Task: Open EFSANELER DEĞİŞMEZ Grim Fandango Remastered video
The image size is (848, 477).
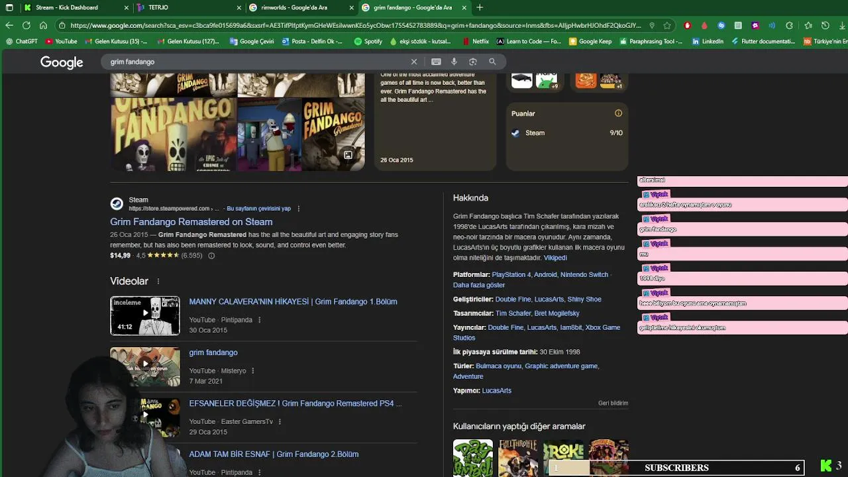Action: click(295, 403)
